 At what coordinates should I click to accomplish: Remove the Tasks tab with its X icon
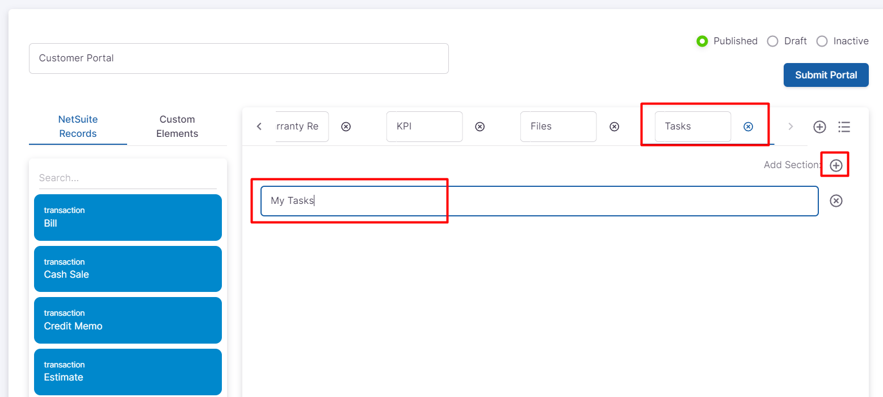pyautogui.click(x=748, y=127)
